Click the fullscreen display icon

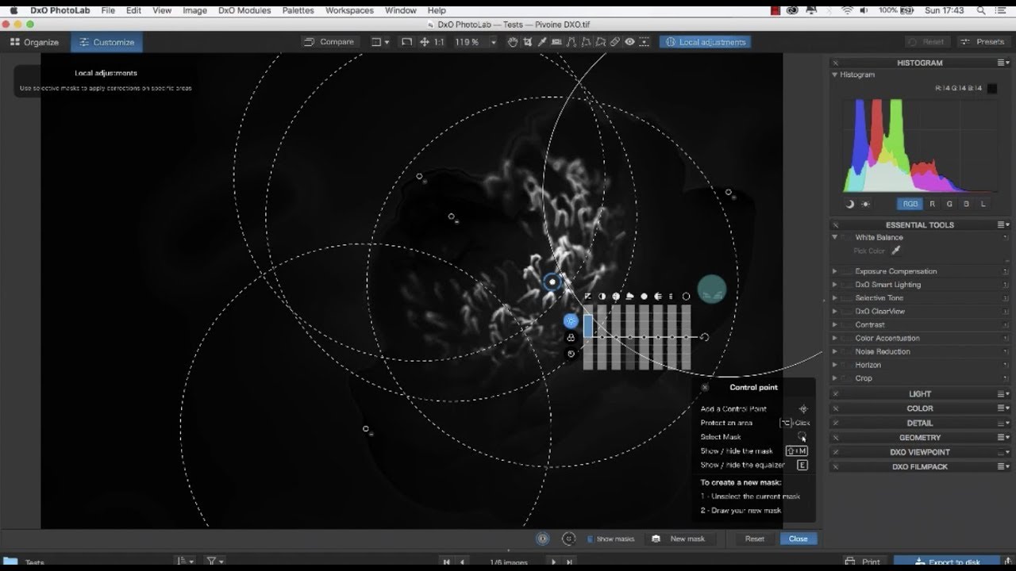coord(406,42)
